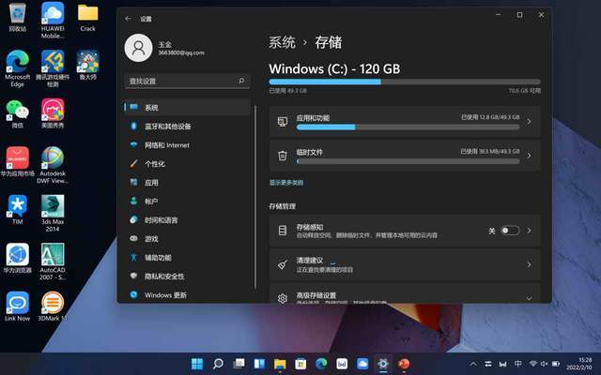
Task: Open the Recycle Bin desktop icon
Action: coord(18,17)
